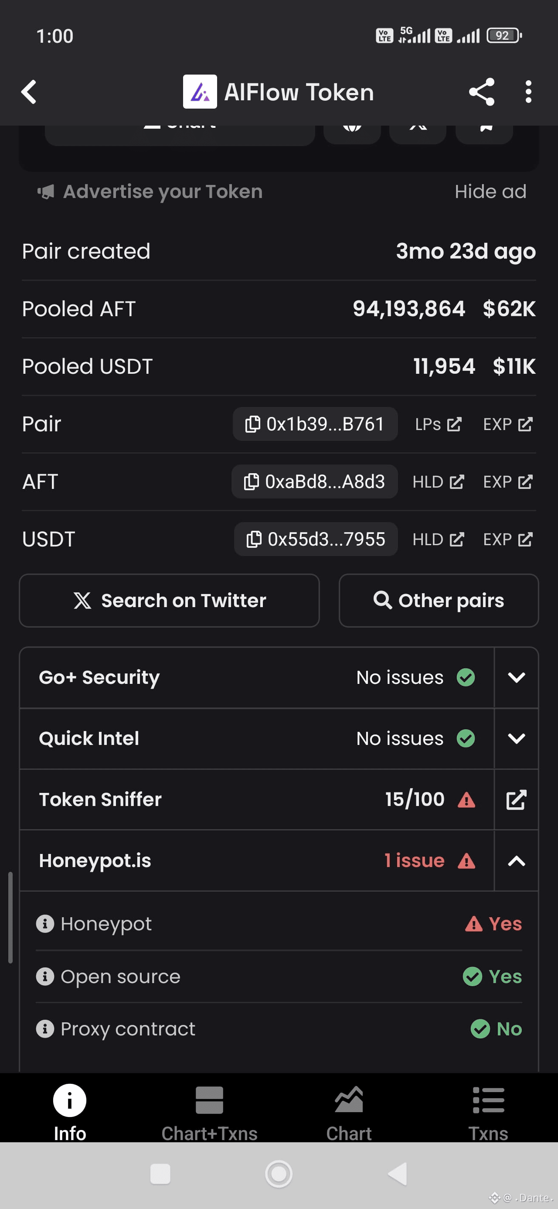Expand the Quick Intel details

(x=516, y=739)
